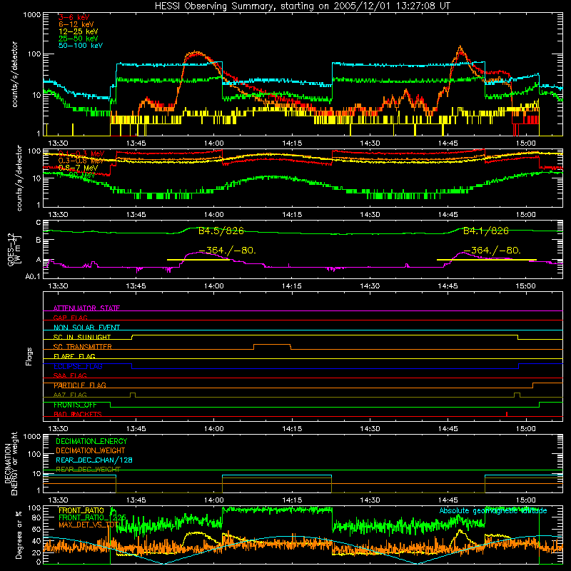571x571 pixels.
Task: Click the HESSI Observing Summary plot title
Action: click(x=303, y=6)
